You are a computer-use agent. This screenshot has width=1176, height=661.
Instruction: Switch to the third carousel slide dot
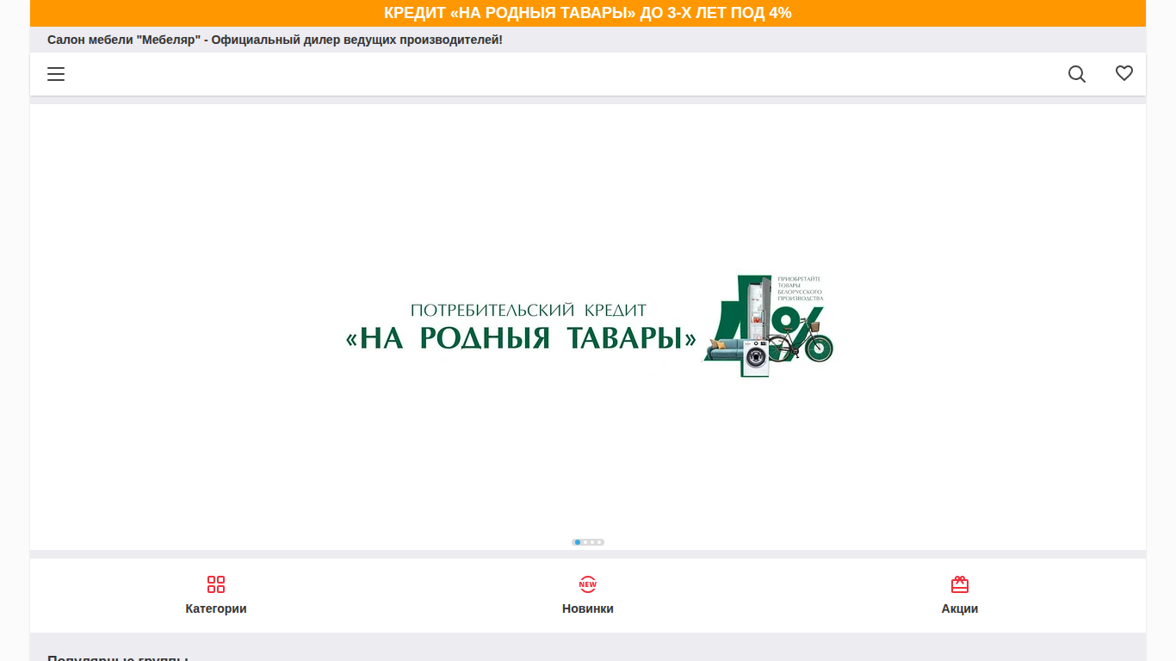click(591, 542)
